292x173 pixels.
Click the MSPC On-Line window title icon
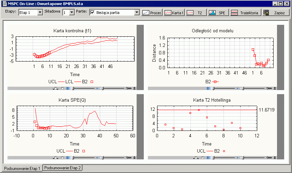[5, 4]
